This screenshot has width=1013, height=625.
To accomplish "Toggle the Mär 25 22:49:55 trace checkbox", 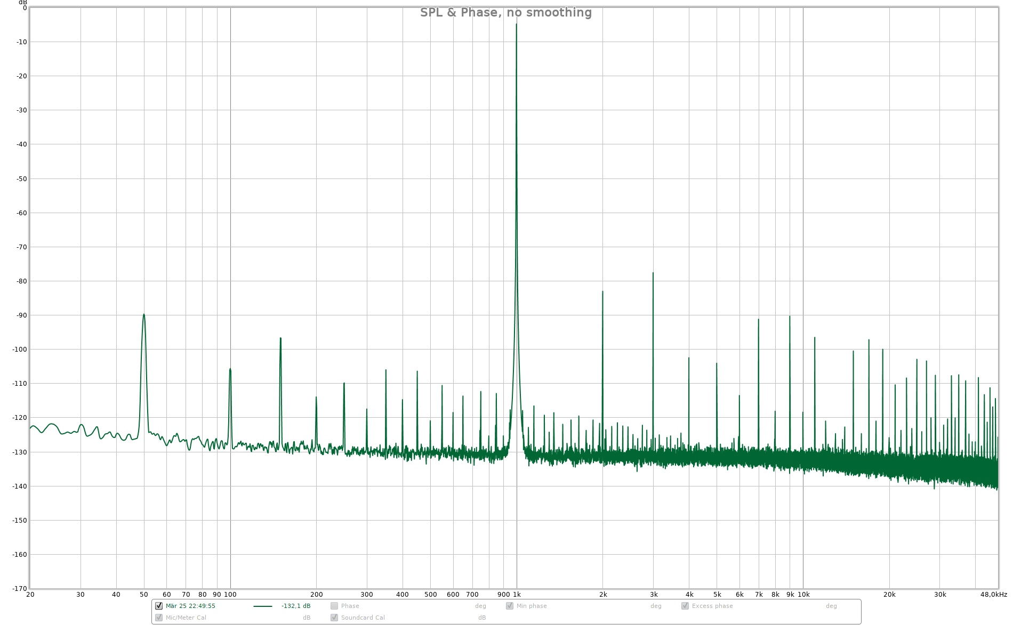I will [159, 606].
